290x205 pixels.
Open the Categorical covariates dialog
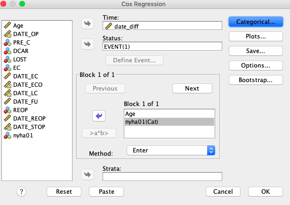pos(256,22)
